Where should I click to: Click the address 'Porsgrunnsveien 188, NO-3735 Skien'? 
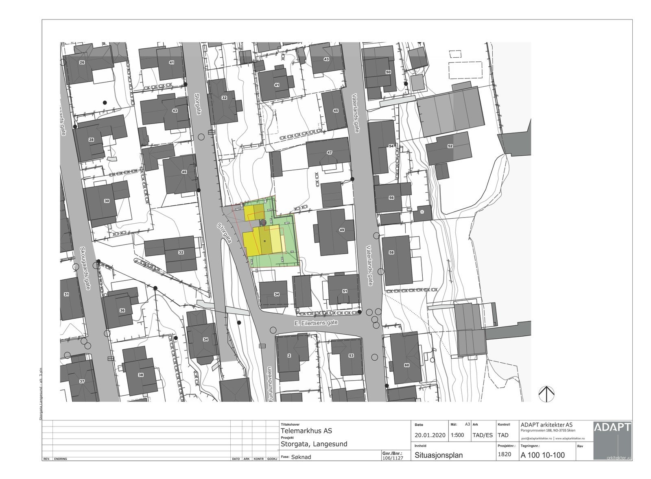point(549,431)
